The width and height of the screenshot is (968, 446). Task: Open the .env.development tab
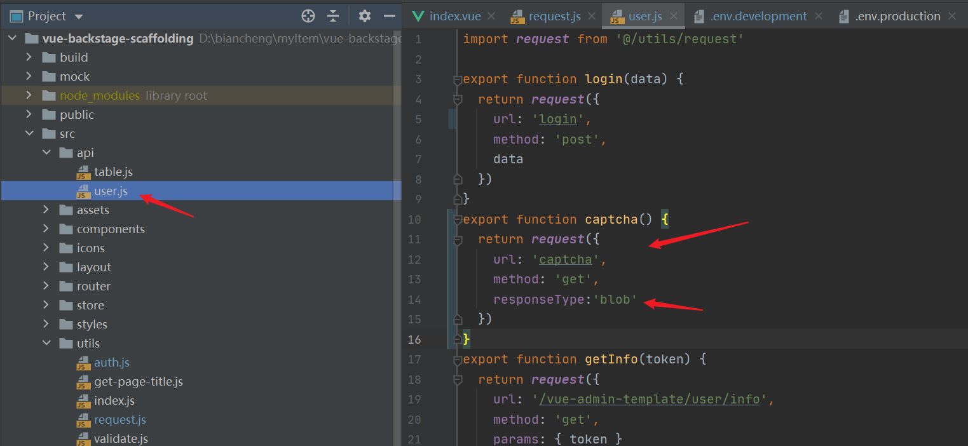(x=758, y=17)
